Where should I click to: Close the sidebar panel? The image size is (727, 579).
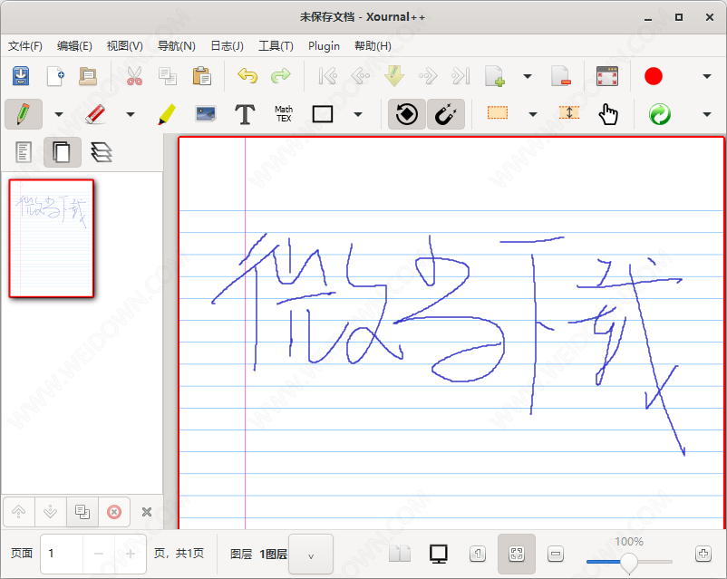point(147,512)
